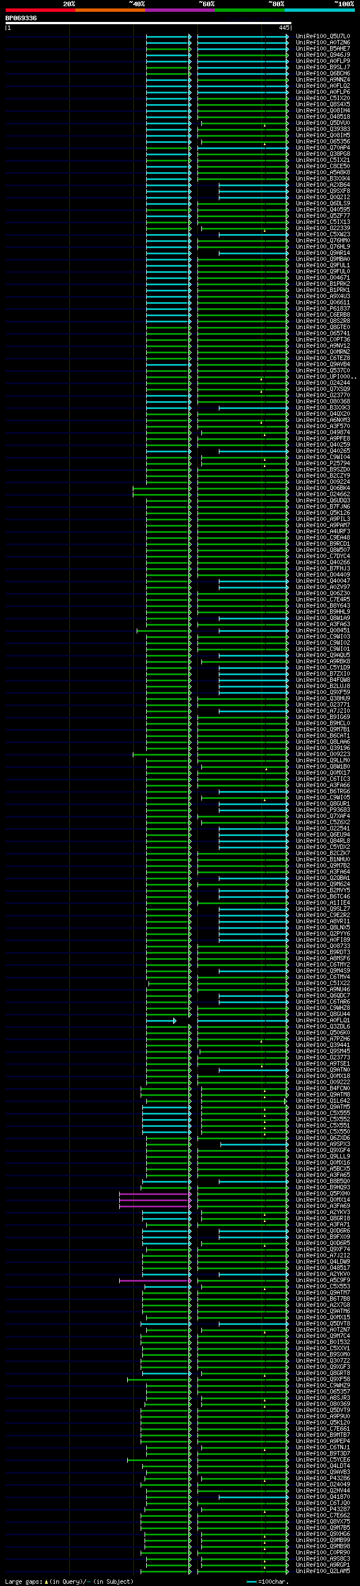Select hit label UniRef100_Q9SXF8

[322, 191]
